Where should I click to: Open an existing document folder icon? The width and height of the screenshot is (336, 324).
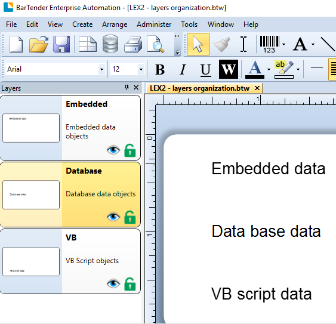pos(39,44)
